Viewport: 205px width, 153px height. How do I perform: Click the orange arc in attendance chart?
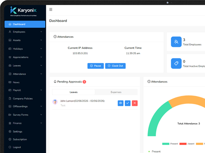point(188,100)
